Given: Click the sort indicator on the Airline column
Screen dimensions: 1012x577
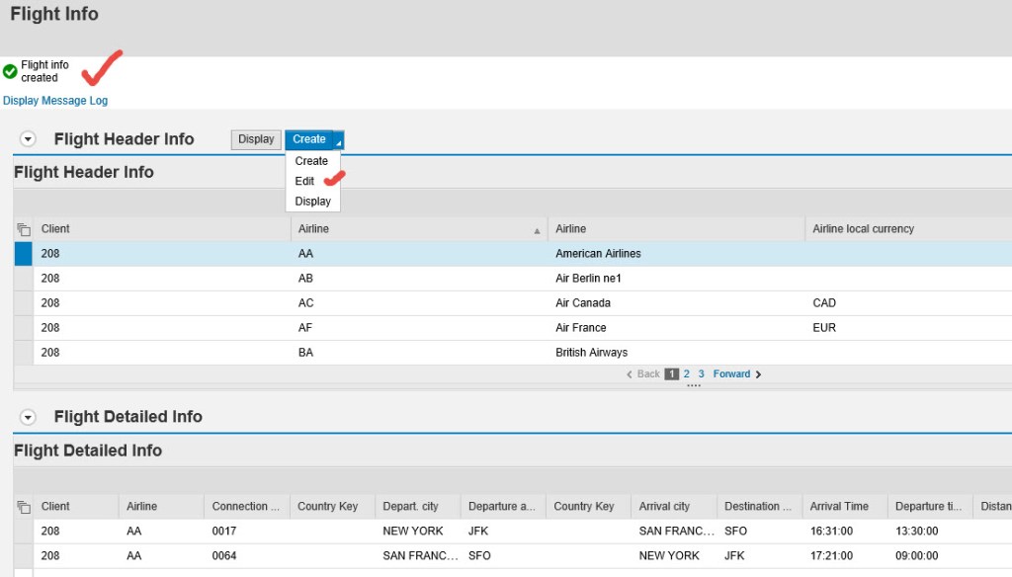Looking at the screenshot, I should pos(537,229).
